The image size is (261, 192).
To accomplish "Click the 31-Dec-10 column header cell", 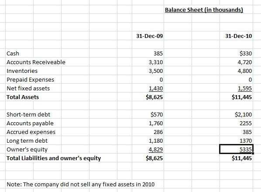I will (x=236, y=36).
